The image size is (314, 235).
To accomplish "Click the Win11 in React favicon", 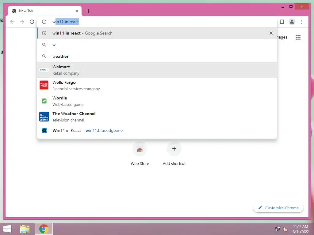I will 44,130.
